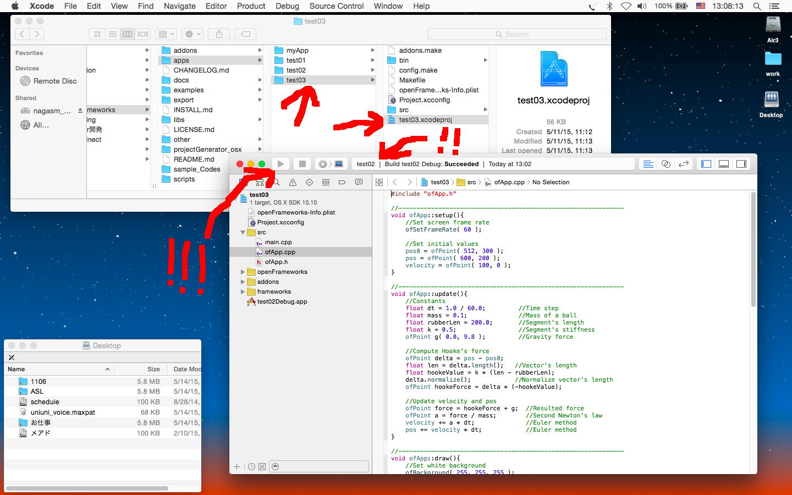
Task: Open the Debug menu
Action: 287,6
